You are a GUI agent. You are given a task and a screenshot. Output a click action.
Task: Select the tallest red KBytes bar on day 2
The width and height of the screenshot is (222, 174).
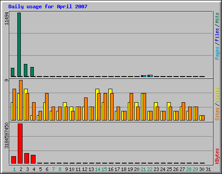pos(20,144)
